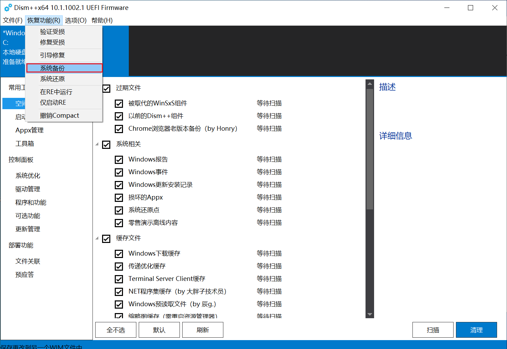Viewport: 507px width, 349px height.
Task: Collapse the 系统相关 group
Action: [97, 144]
